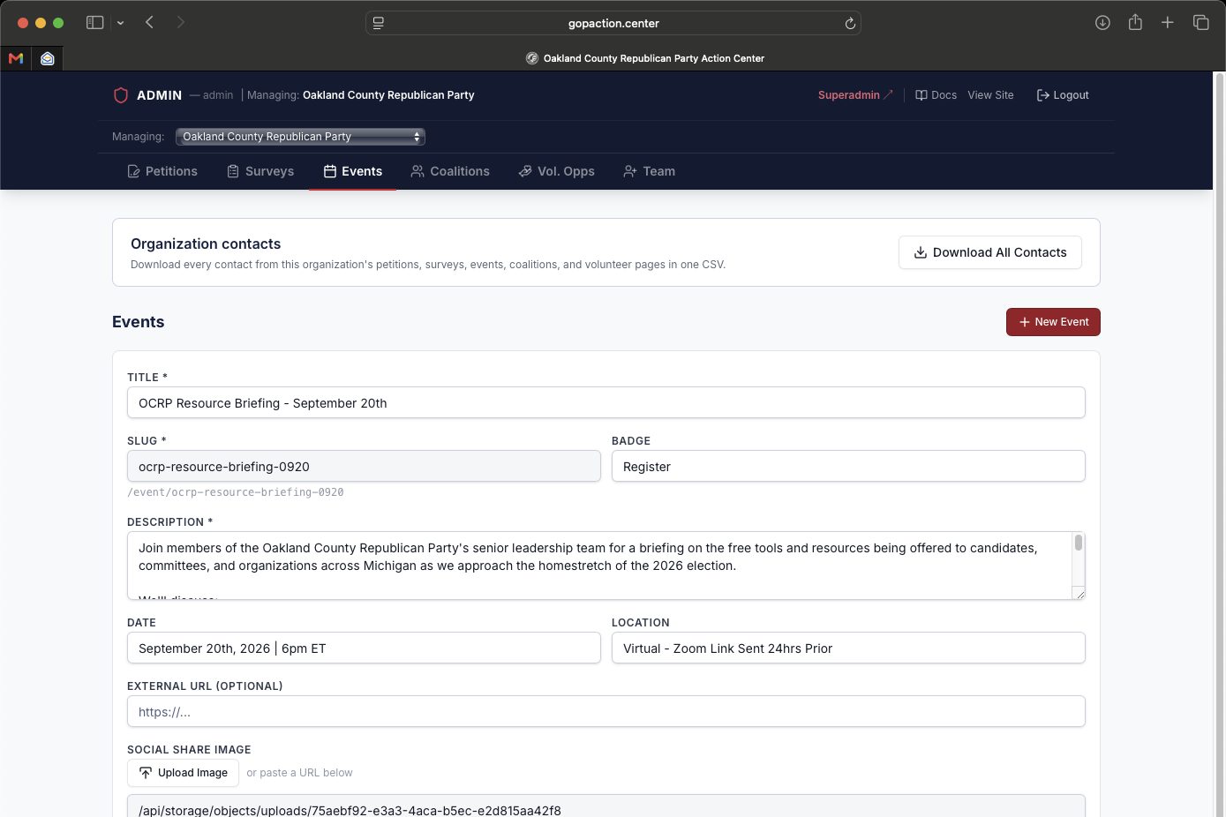
Task: Create a New Event
Action: click(1053, 322)
